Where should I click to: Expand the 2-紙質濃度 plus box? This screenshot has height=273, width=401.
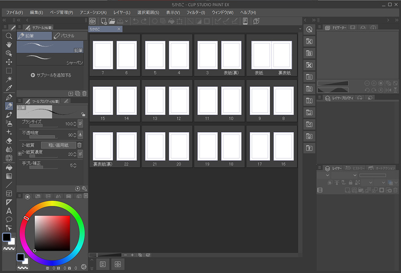coord(20,154)
